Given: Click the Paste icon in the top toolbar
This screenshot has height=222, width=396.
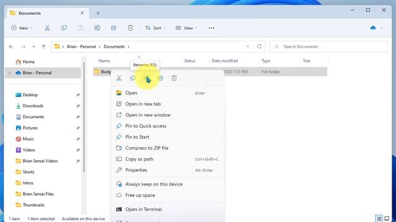Looking at the screenshot, I should (80, 28).
